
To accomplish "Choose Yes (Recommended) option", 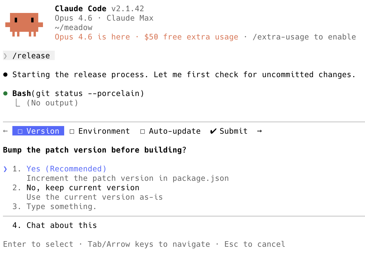I will (x=66, y=169).
